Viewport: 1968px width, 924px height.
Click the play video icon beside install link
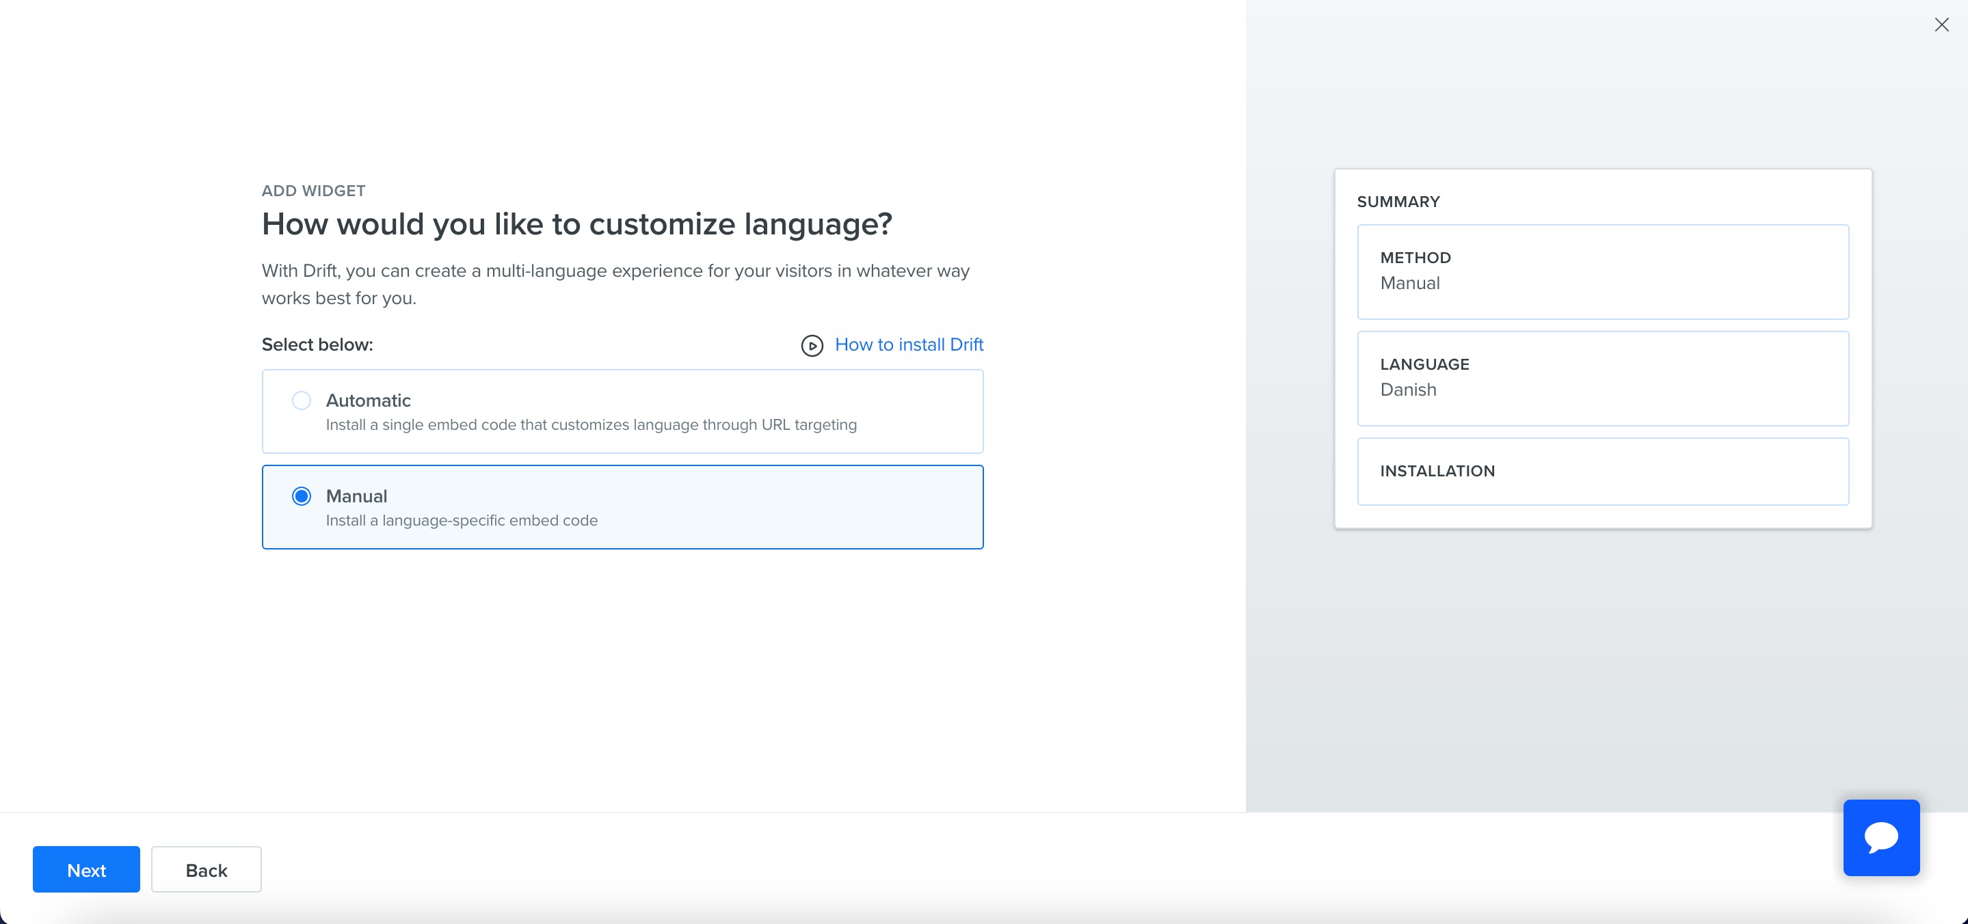pyautogui.click(x=812, y=346)
